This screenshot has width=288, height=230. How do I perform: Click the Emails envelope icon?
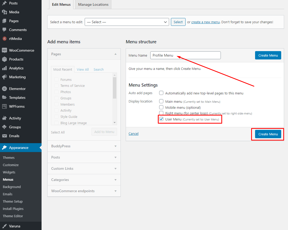pyautogui.click(x=4, y=136)
